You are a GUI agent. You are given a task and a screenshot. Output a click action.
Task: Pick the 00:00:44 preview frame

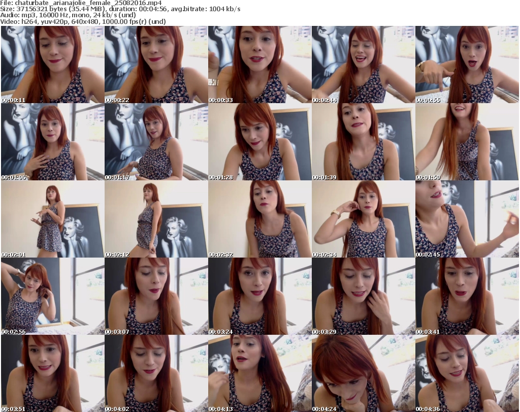(x=364, y=65)
